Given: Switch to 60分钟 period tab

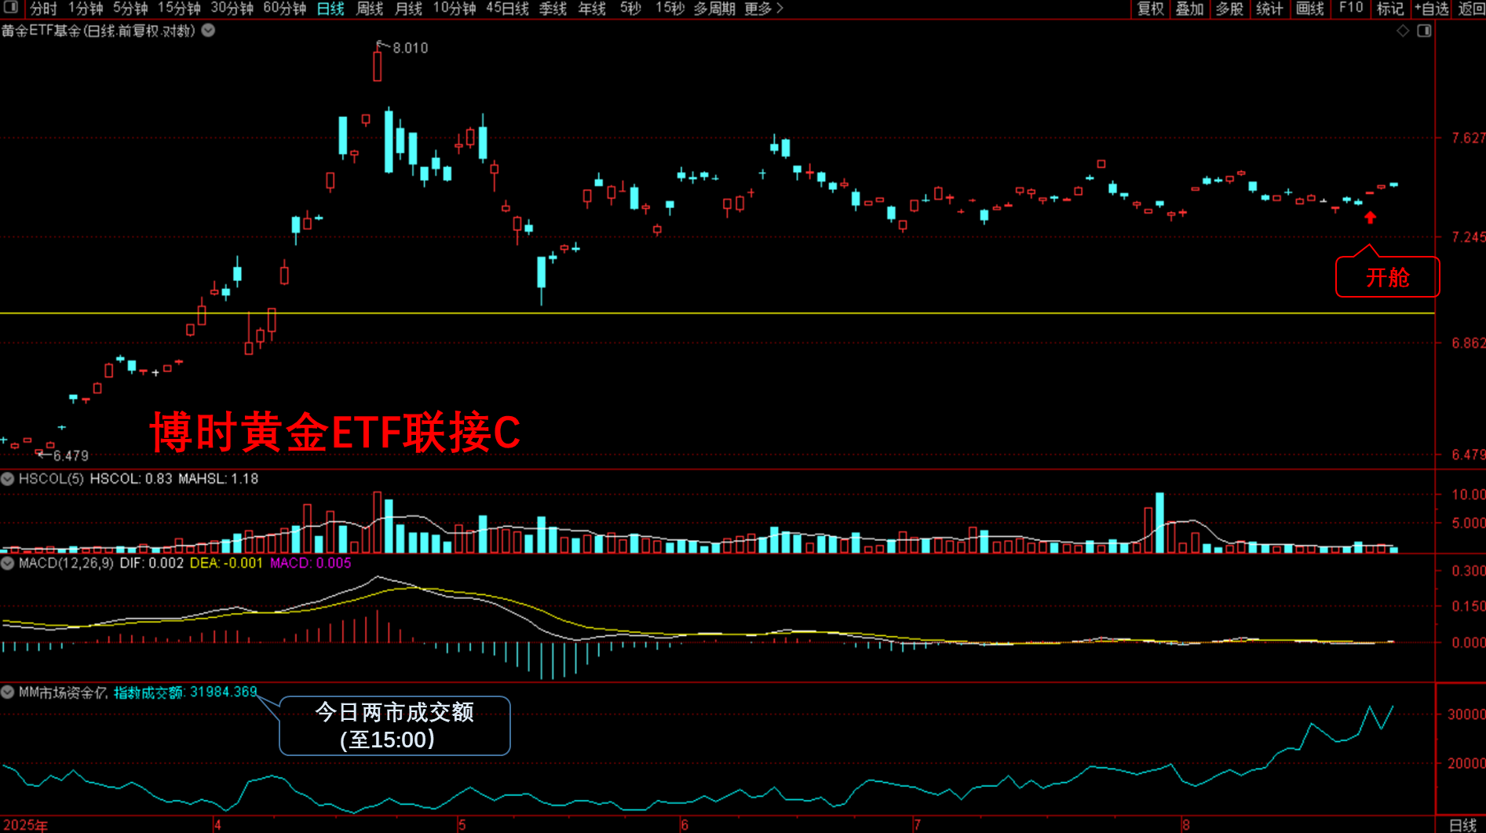Looking at the screenshot, I should [x=284, y=9].
